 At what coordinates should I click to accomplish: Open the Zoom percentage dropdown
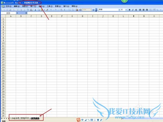coord(91,10)
